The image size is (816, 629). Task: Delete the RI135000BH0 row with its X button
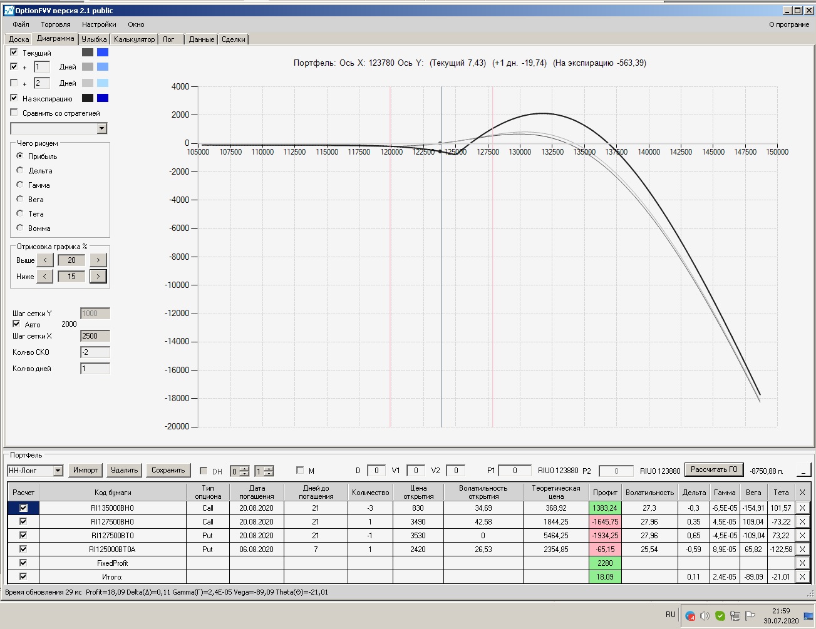pos(802,508)
